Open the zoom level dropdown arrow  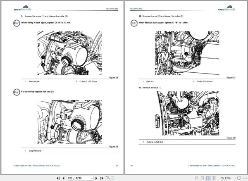coord(236,178)
